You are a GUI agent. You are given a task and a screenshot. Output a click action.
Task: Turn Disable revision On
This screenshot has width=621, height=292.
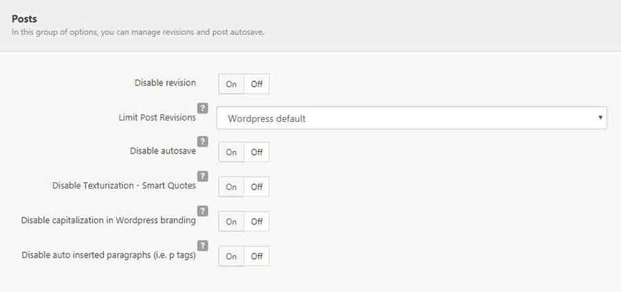[231, 84]
